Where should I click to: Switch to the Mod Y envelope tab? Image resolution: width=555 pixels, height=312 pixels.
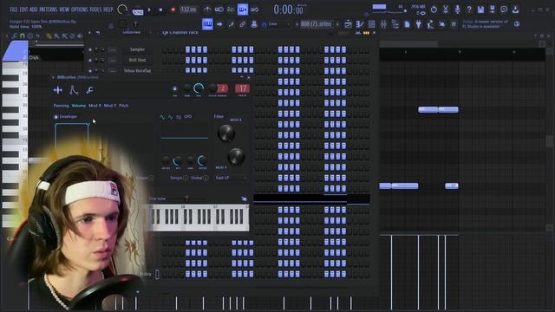(x=110, y=106)
